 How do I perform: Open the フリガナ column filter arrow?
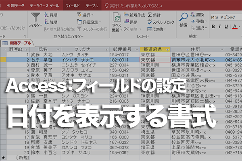point(106,50)
